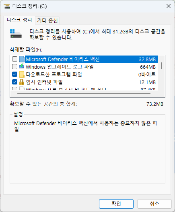Click the 32.8MB size value
This screenshot has width=175, height=212.
click(147, 60)
